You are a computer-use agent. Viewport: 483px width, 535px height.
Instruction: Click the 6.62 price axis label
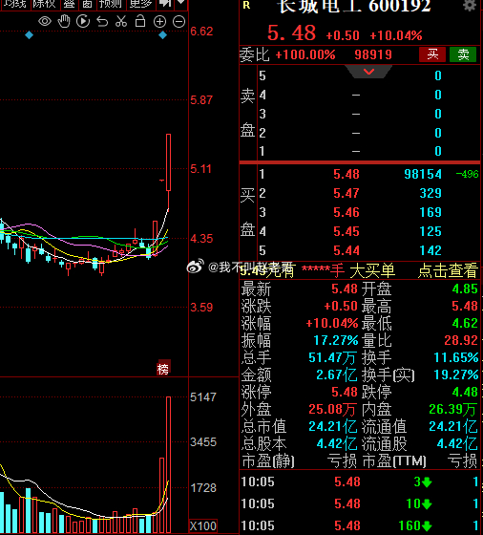click(201, 32)
